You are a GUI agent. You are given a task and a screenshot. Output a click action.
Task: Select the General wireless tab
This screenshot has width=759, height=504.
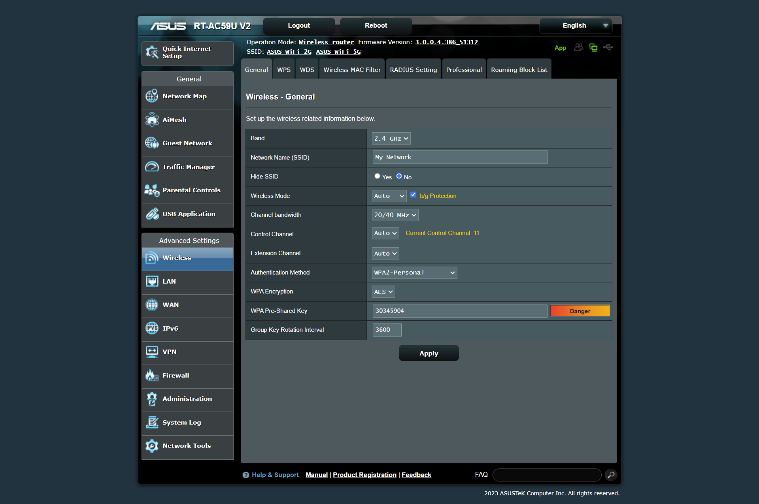(x=256, y=70)
